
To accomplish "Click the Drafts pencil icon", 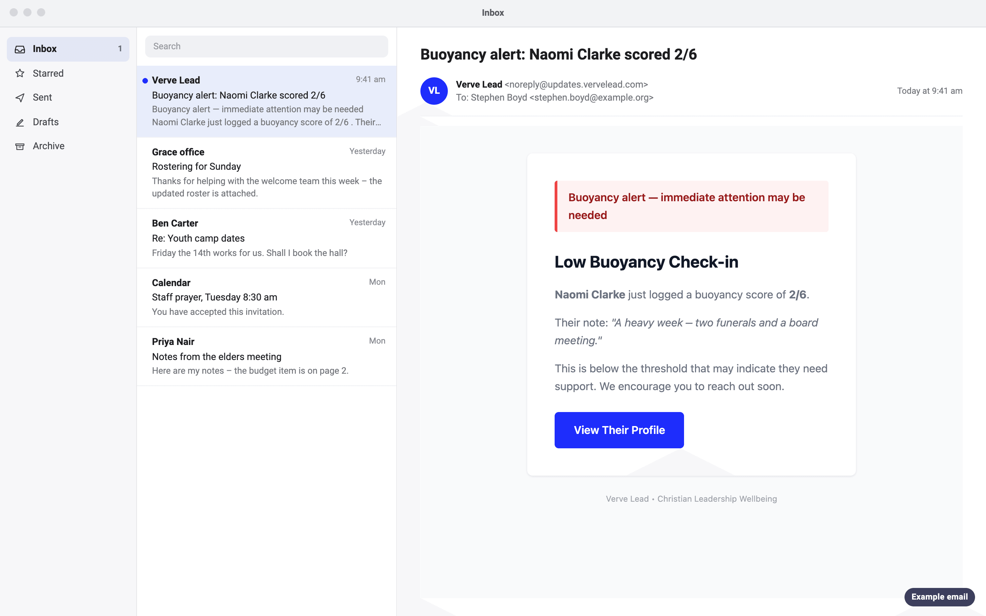I will click(20, 122).
